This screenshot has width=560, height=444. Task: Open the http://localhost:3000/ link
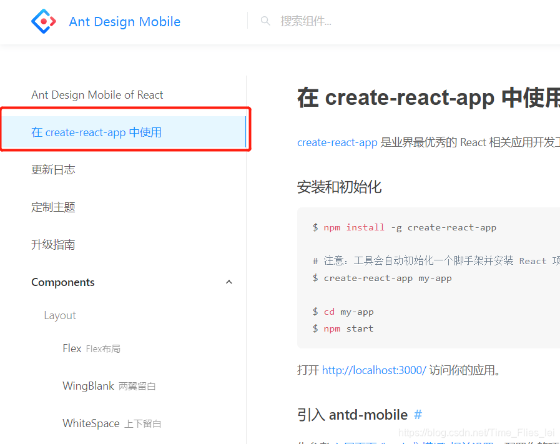(x=374, y=370)
